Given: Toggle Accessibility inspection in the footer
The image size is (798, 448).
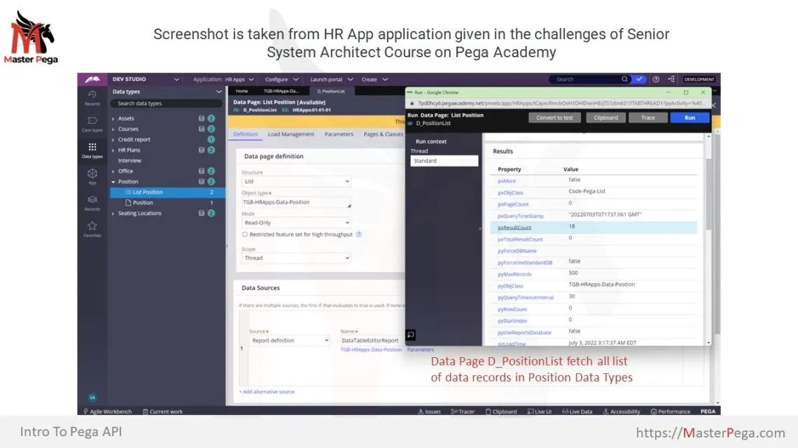Looking at the screenshot, I should click(622, 411).
